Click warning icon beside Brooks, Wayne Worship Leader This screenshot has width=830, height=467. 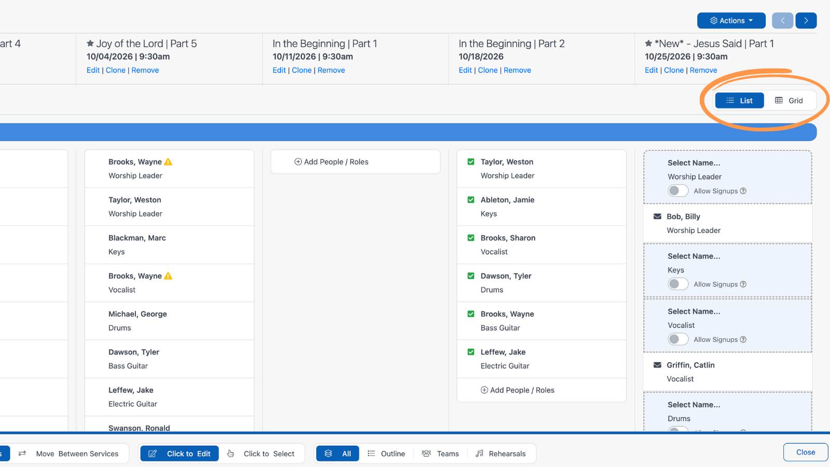tap(168, 162)
